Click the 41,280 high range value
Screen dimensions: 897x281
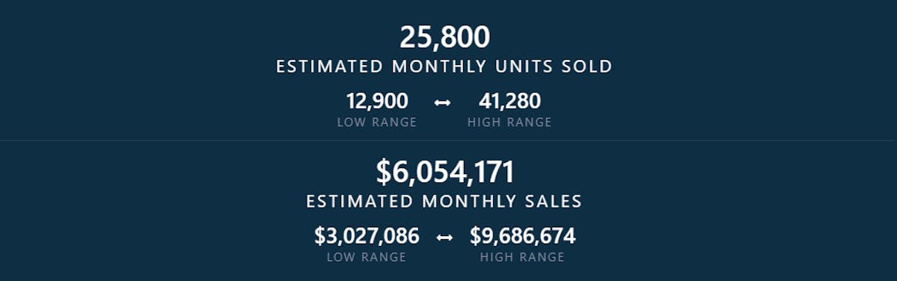point(509,101)
